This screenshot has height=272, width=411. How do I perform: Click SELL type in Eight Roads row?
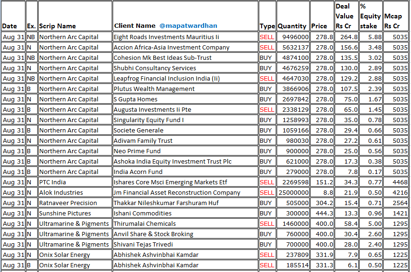point(267,37)
